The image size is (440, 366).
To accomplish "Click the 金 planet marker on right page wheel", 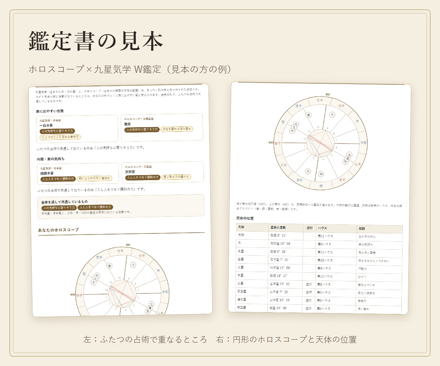I will (x=309, y=115).
